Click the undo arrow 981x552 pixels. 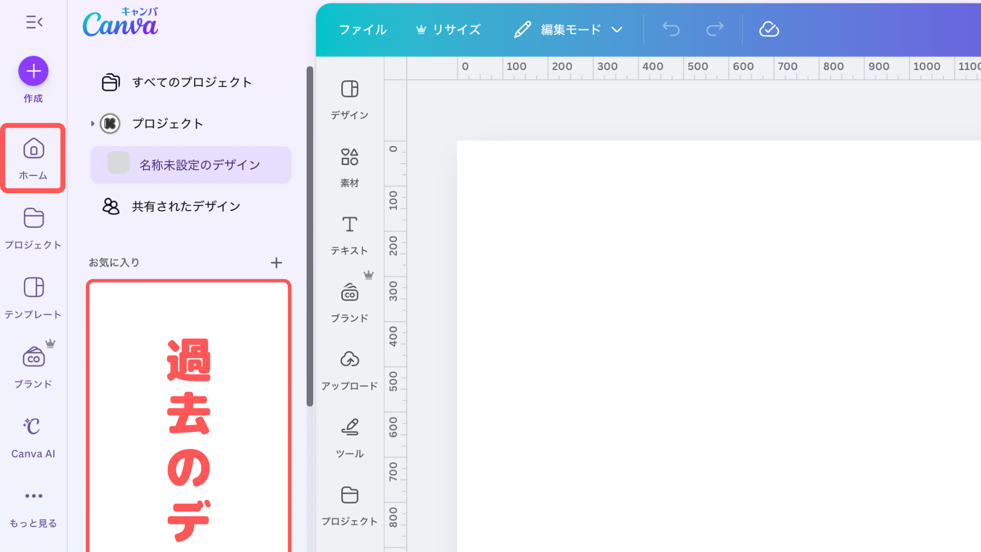tap(671, 29)
